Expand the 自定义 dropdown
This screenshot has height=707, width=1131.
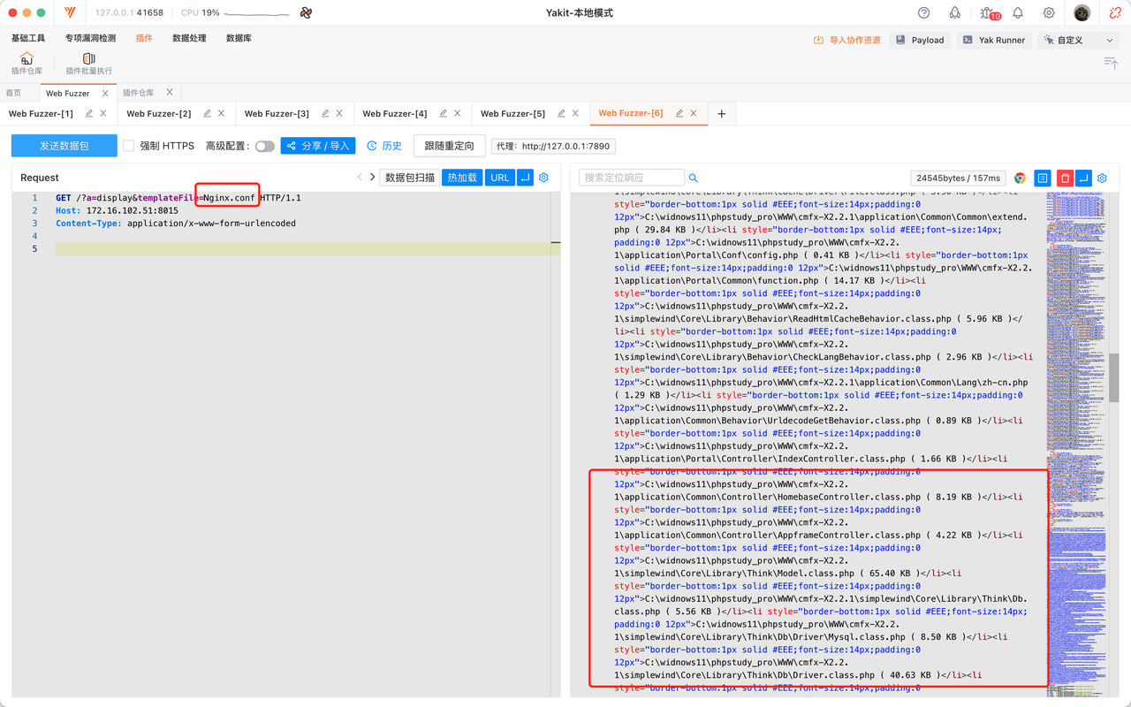[x=1079, y=40]
